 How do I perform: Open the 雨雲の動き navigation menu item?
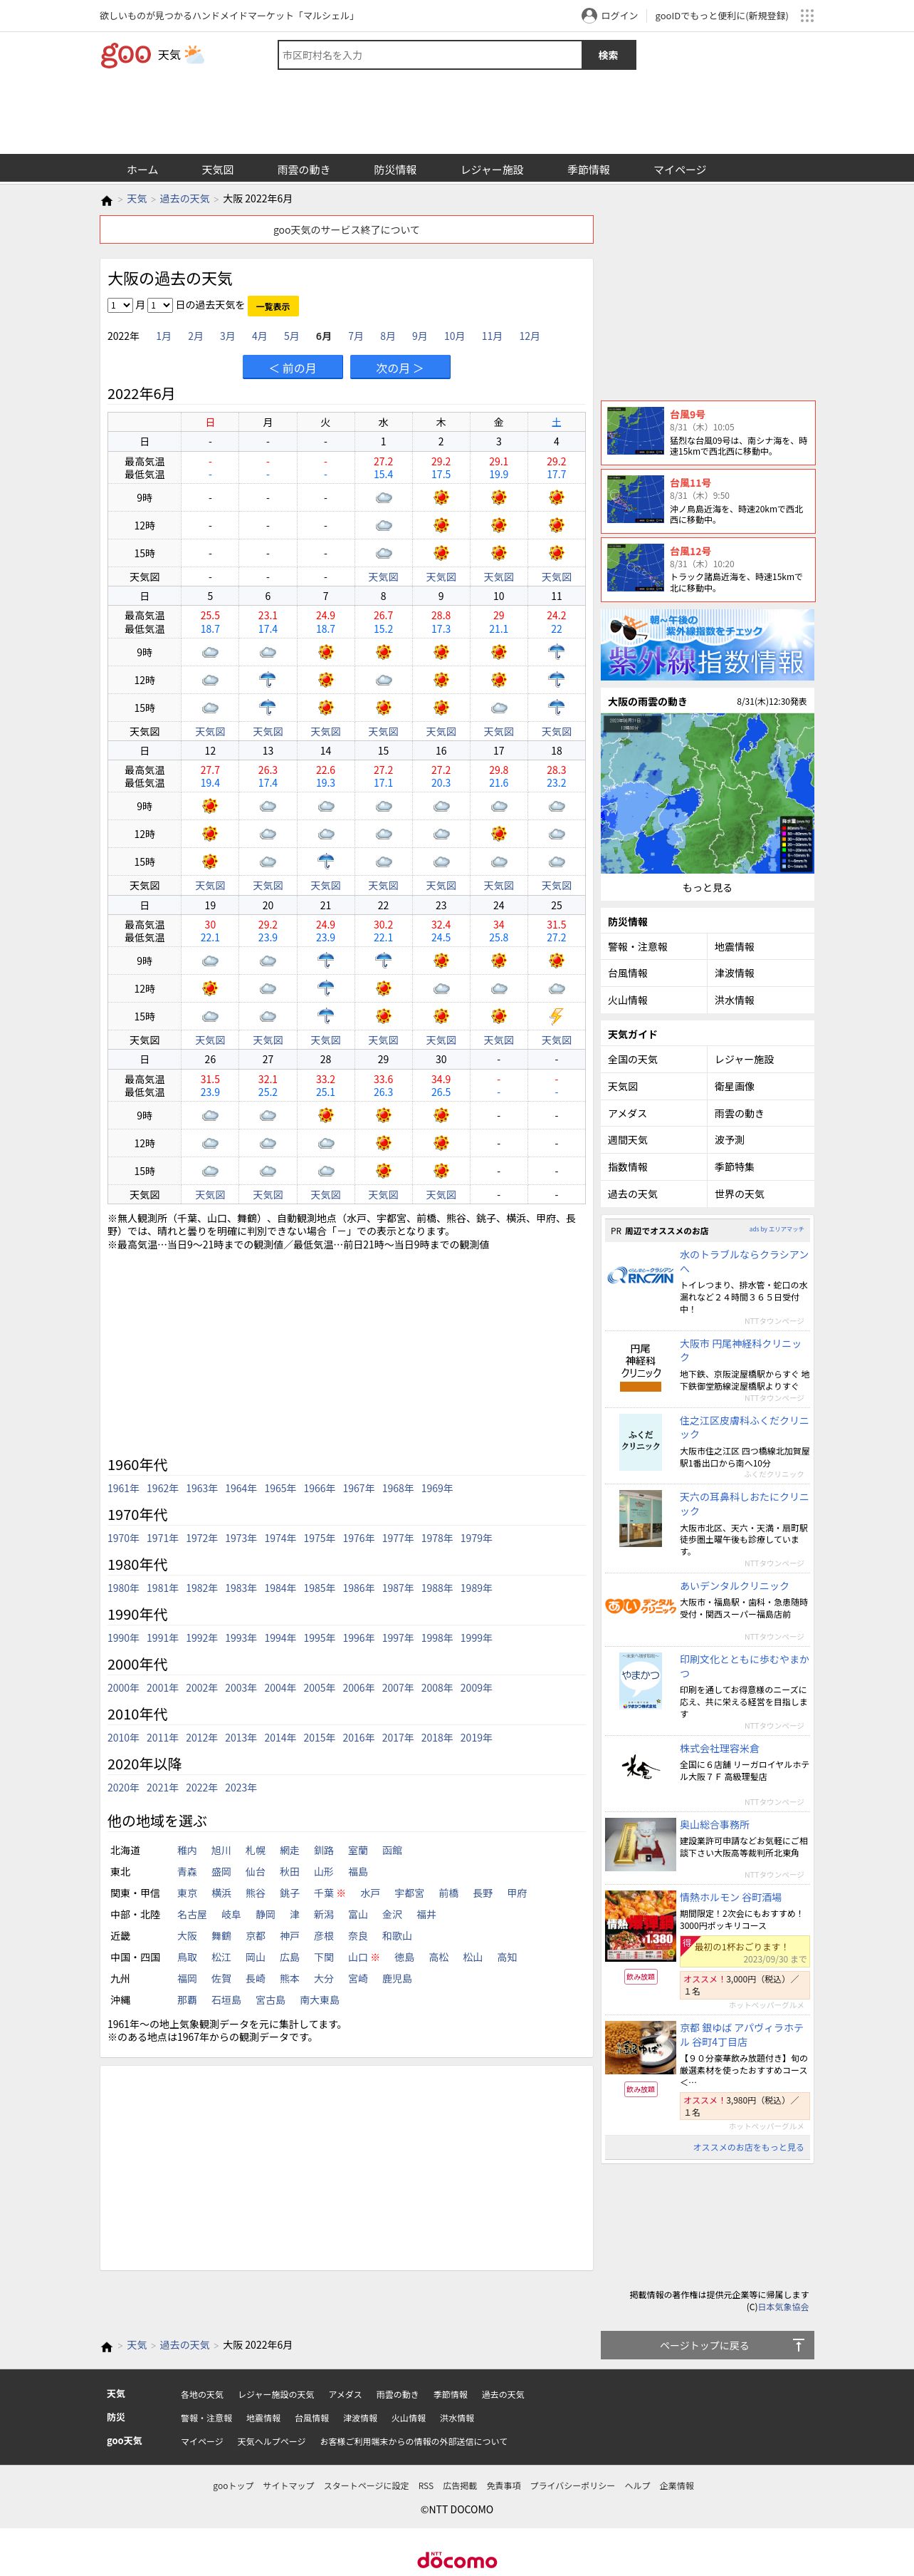click(x=304, y=169)
